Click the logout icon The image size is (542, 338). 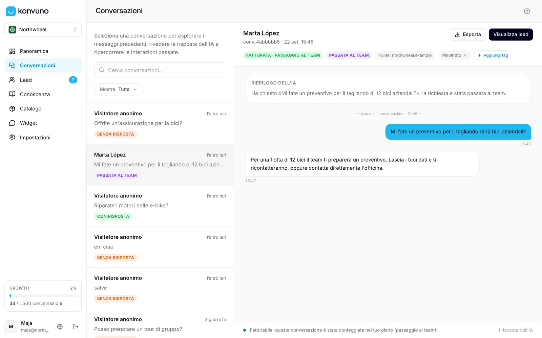tap(76, 327)
